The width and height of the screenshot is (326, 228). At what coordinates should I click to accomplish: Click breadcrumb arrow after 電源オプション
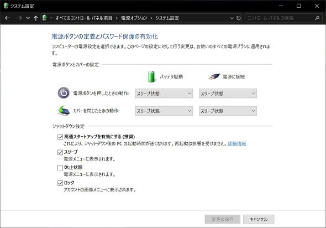pos(151,18)
